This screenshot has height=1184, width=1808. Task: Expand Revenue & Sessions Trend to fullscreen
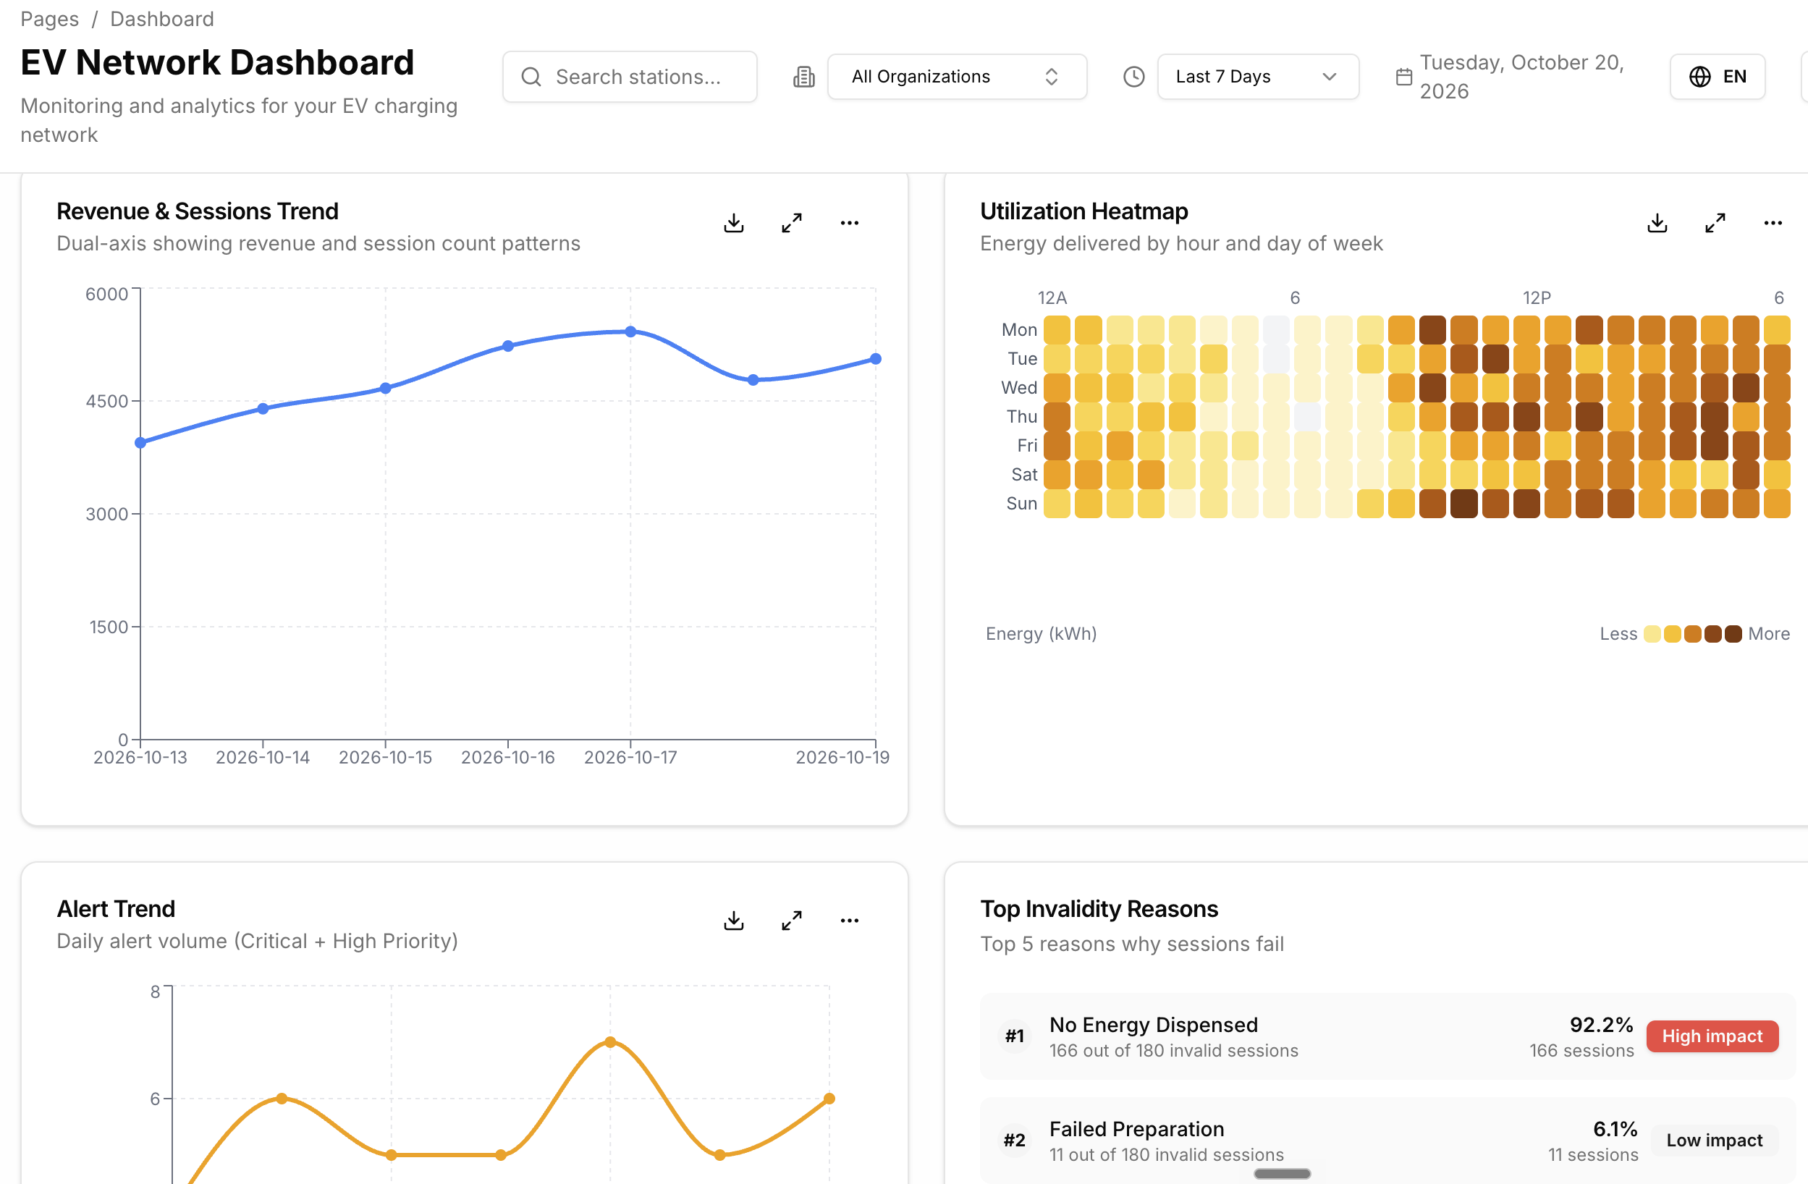pos(792,222)
